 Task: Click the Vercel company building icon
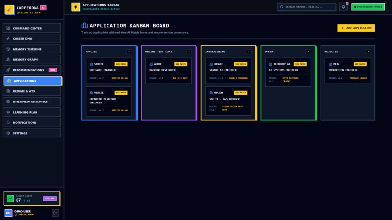91,93
